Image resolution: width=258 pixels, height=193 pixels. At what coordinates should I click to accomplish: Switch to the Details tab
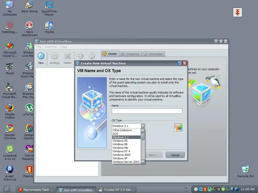pyautogui.click(x=110, y=54)
